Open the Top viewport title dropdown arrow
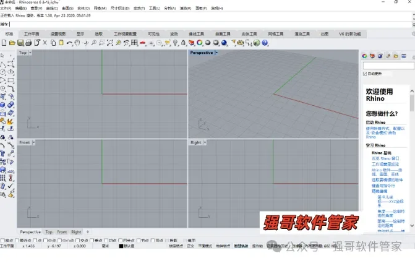 point(30,53)
